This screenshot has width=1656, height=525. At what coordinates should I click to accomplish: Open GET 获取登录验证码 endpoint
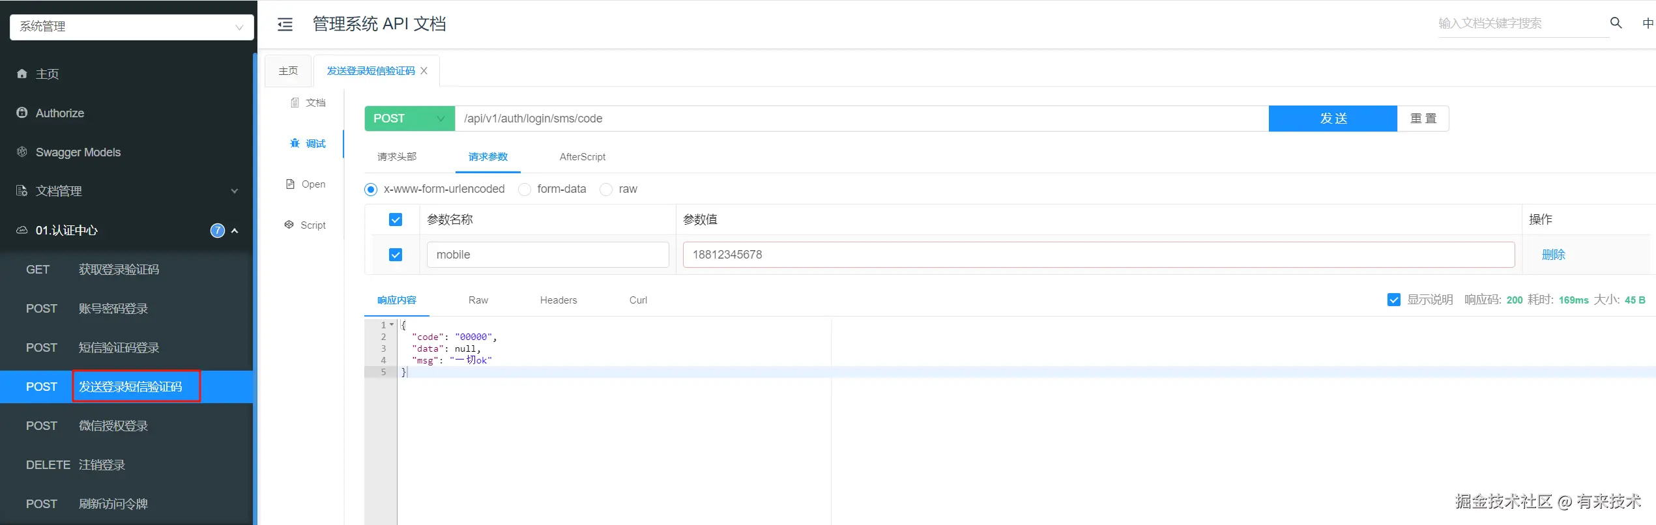pyautogui.click(x=126, y=270)
